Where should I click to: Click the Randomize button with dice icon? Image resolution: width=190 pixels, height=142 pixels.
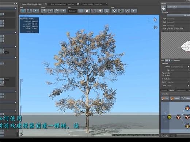click(x=186, y=98)
